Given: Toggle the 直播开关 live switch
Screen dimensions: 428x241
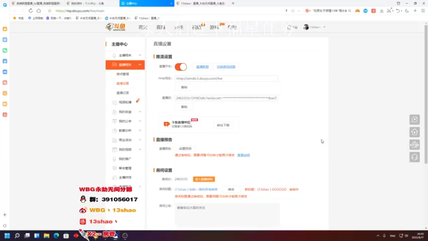Looking at the screenshot, I should (x=181, y=66).
